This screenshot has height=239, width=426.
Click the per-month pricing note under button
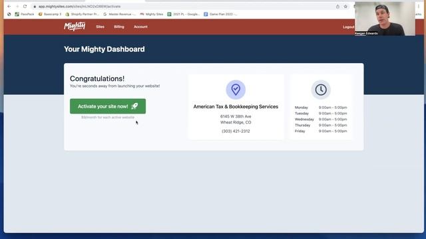click(108, 118)
